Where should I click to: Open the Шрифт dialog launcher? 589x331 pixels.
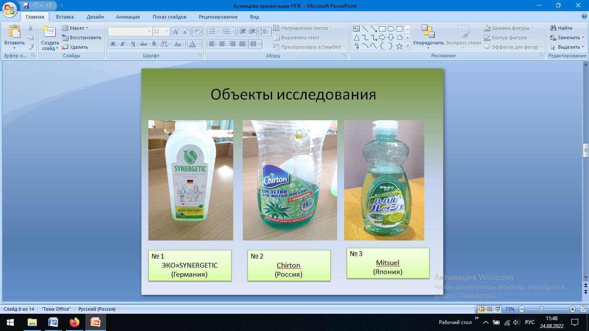point(200,56)
